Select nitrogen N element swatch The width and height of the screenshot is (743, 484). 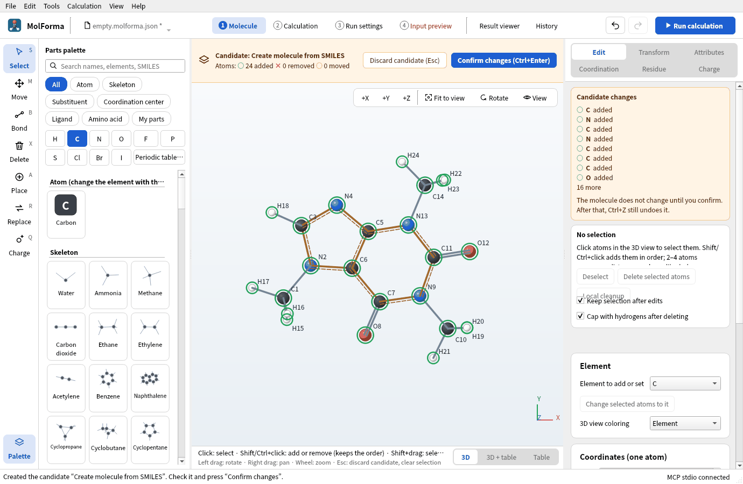[99, 139]
